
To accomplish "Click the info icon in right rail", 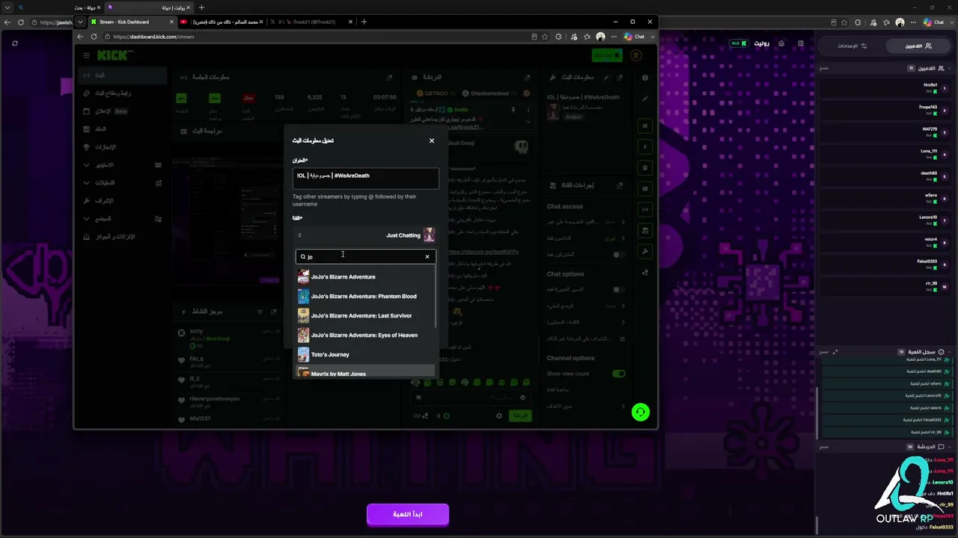I will (645, 77).
